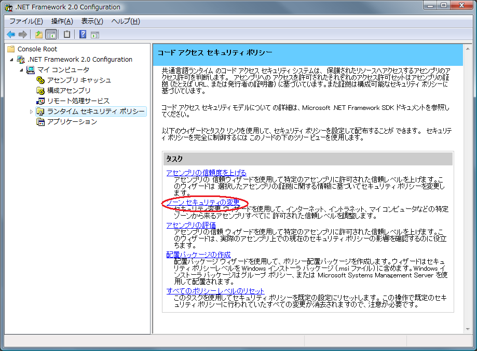The height and width of the screenshot is (351, 477).
Task: Click the Forward arrow toolbar icon
Action: [x=23, y=35]
